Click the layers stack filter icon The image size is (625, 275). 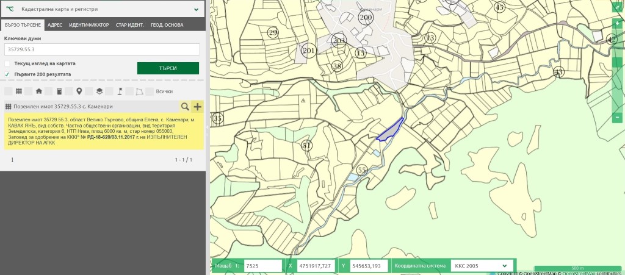click(99, 91)
